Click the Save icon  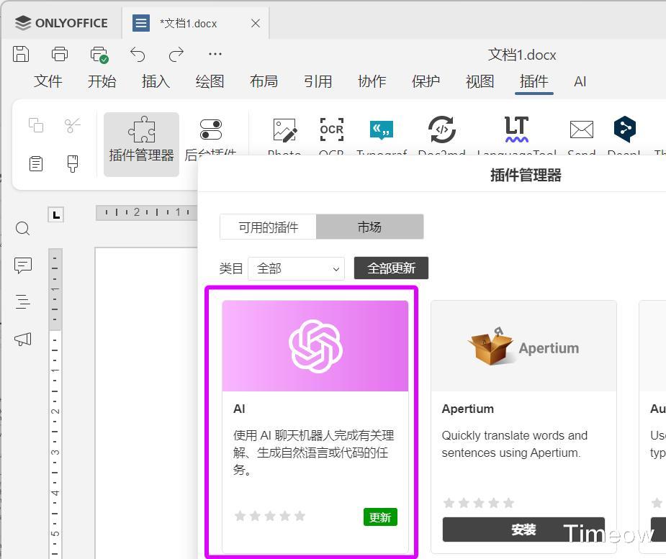pos(21,54)
